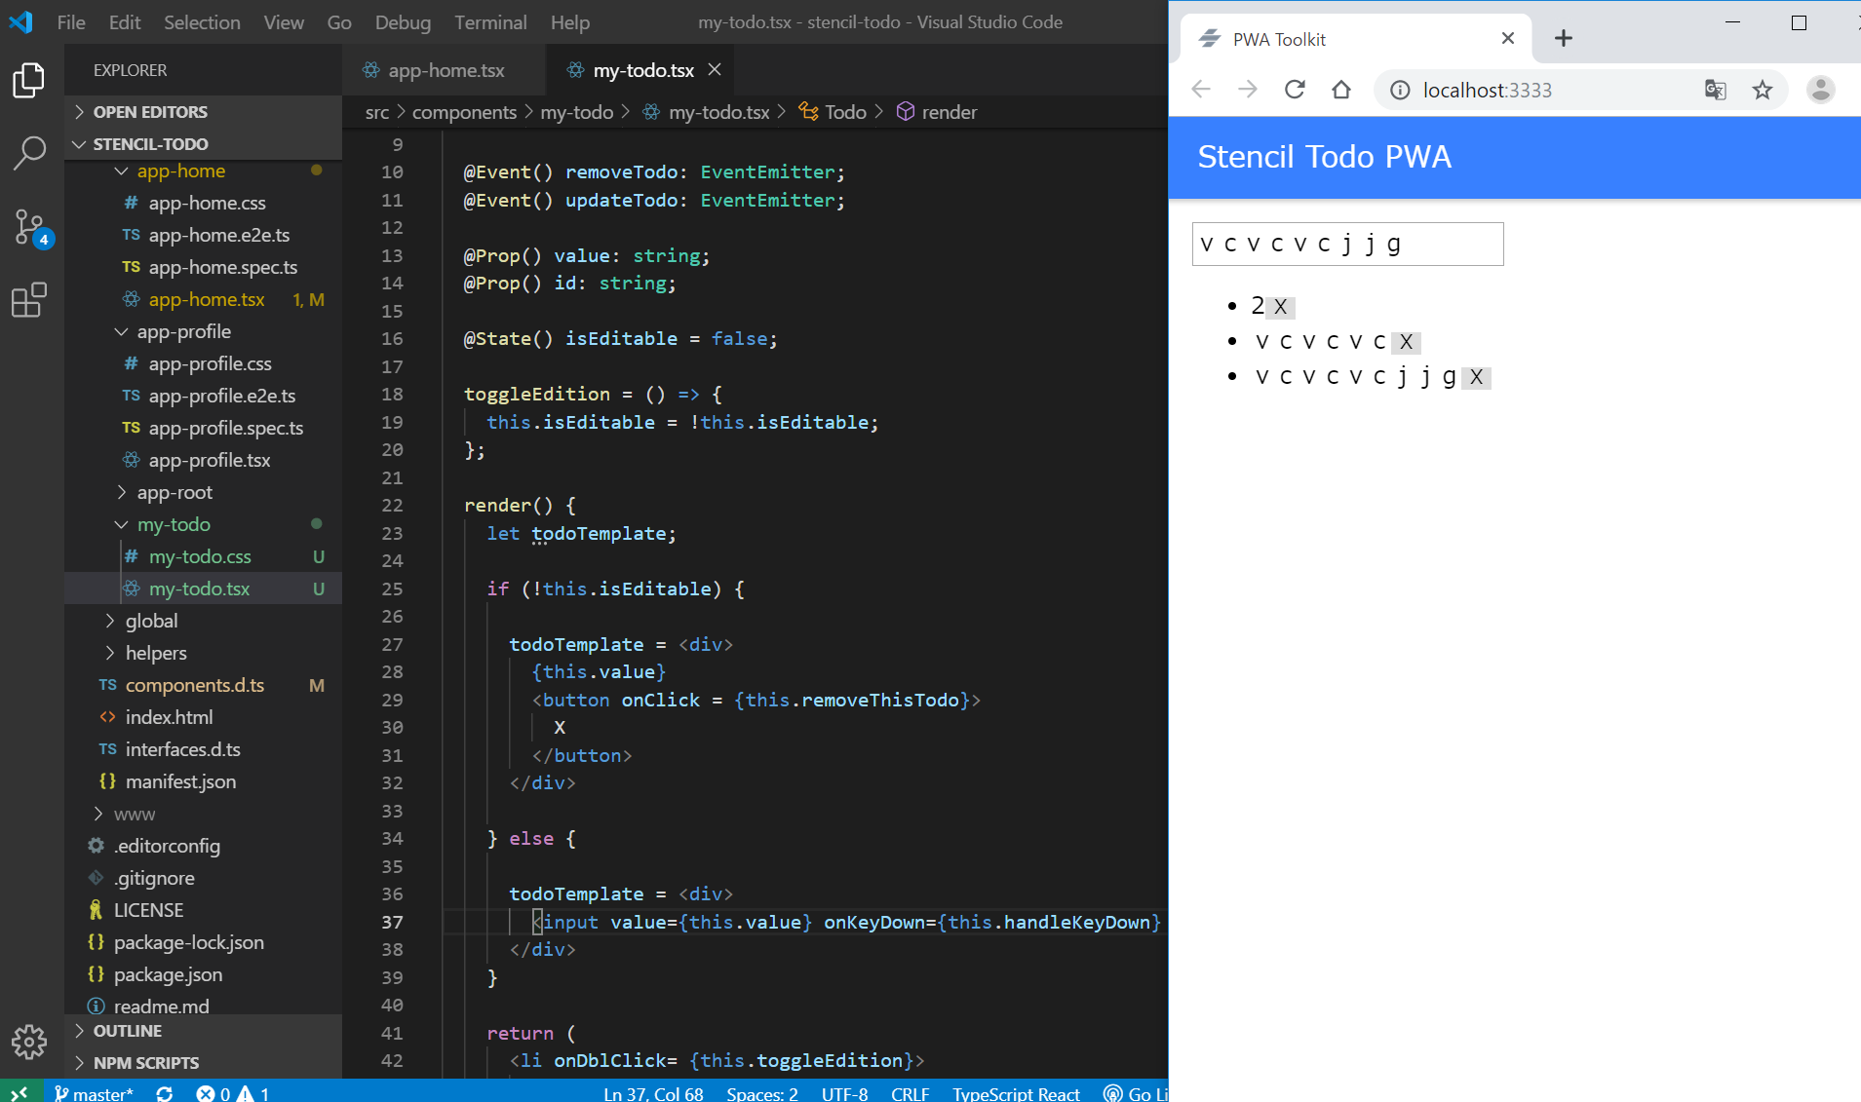Collapse the app-profile folder
This screenshot has width=1861, height=1102.
click(184, 331)
